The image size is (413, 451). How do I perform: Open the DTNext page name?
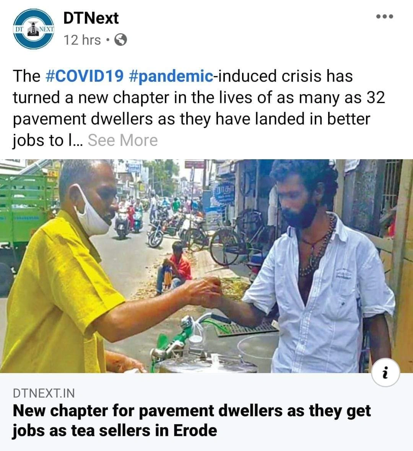click(x=91, y=18)
